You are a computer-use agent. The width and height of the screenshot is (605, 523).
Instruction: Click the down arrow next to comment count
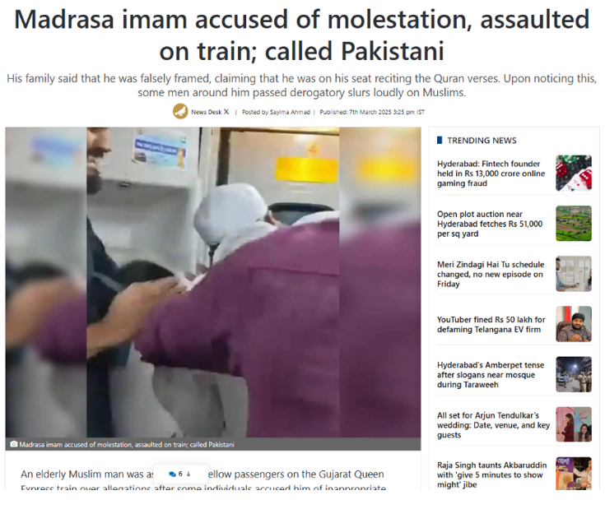click(x=188, y=474)
